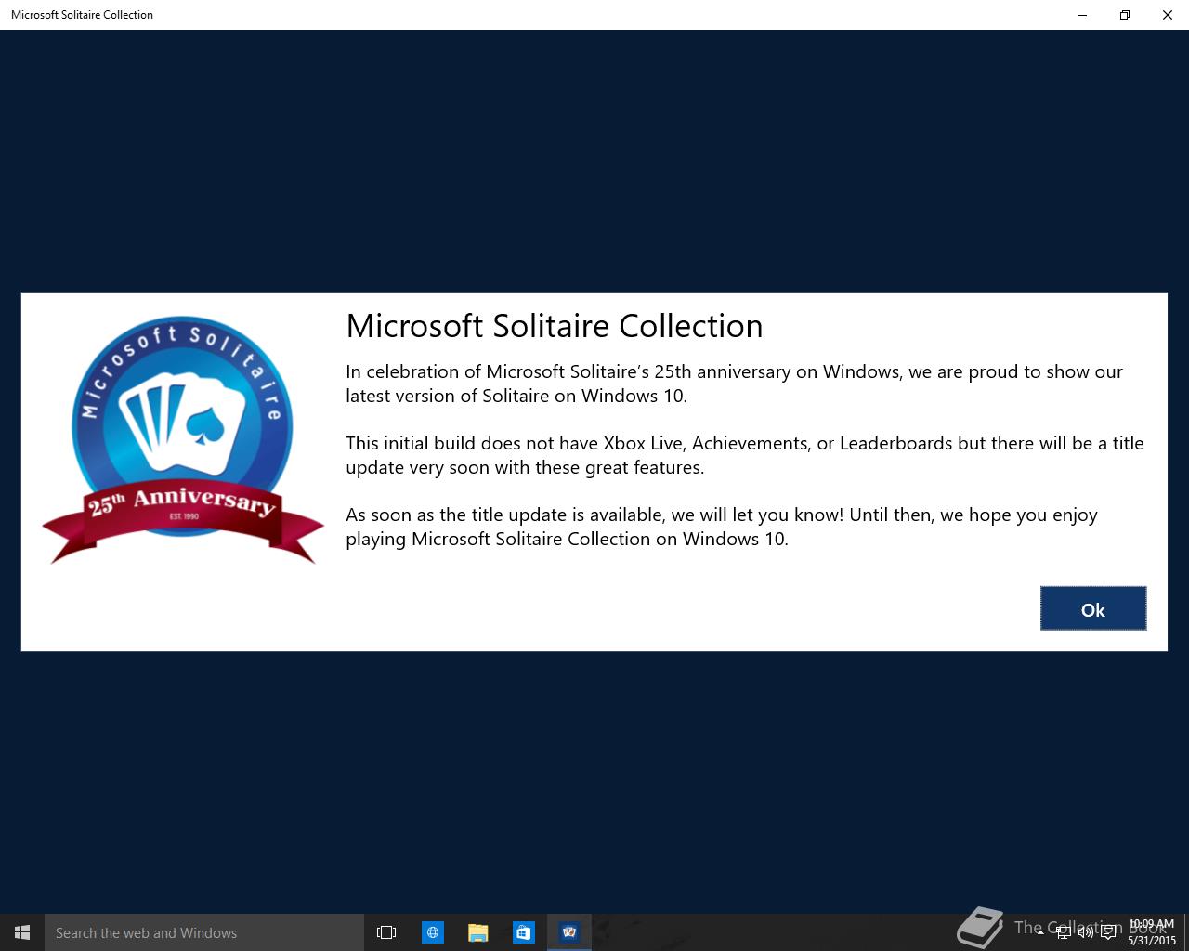Click the 'Microsoft Solitaire Collection' title bar text
The width and height of the screenshot is (1189, 951).
pos(82,15)
